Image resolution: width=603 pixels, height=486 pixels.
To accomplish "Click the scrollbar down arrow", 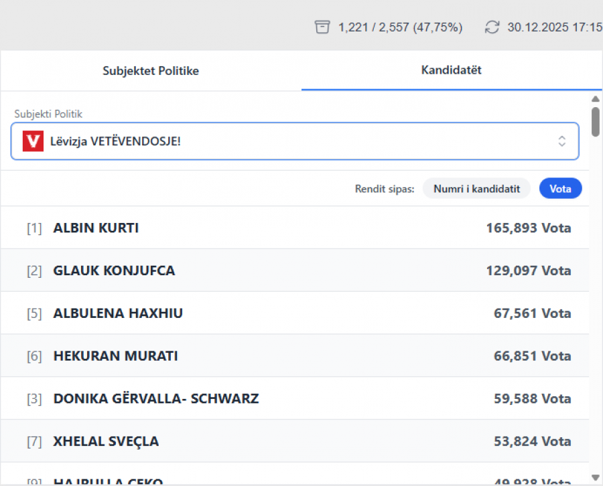I will click(x=596, y=477).
